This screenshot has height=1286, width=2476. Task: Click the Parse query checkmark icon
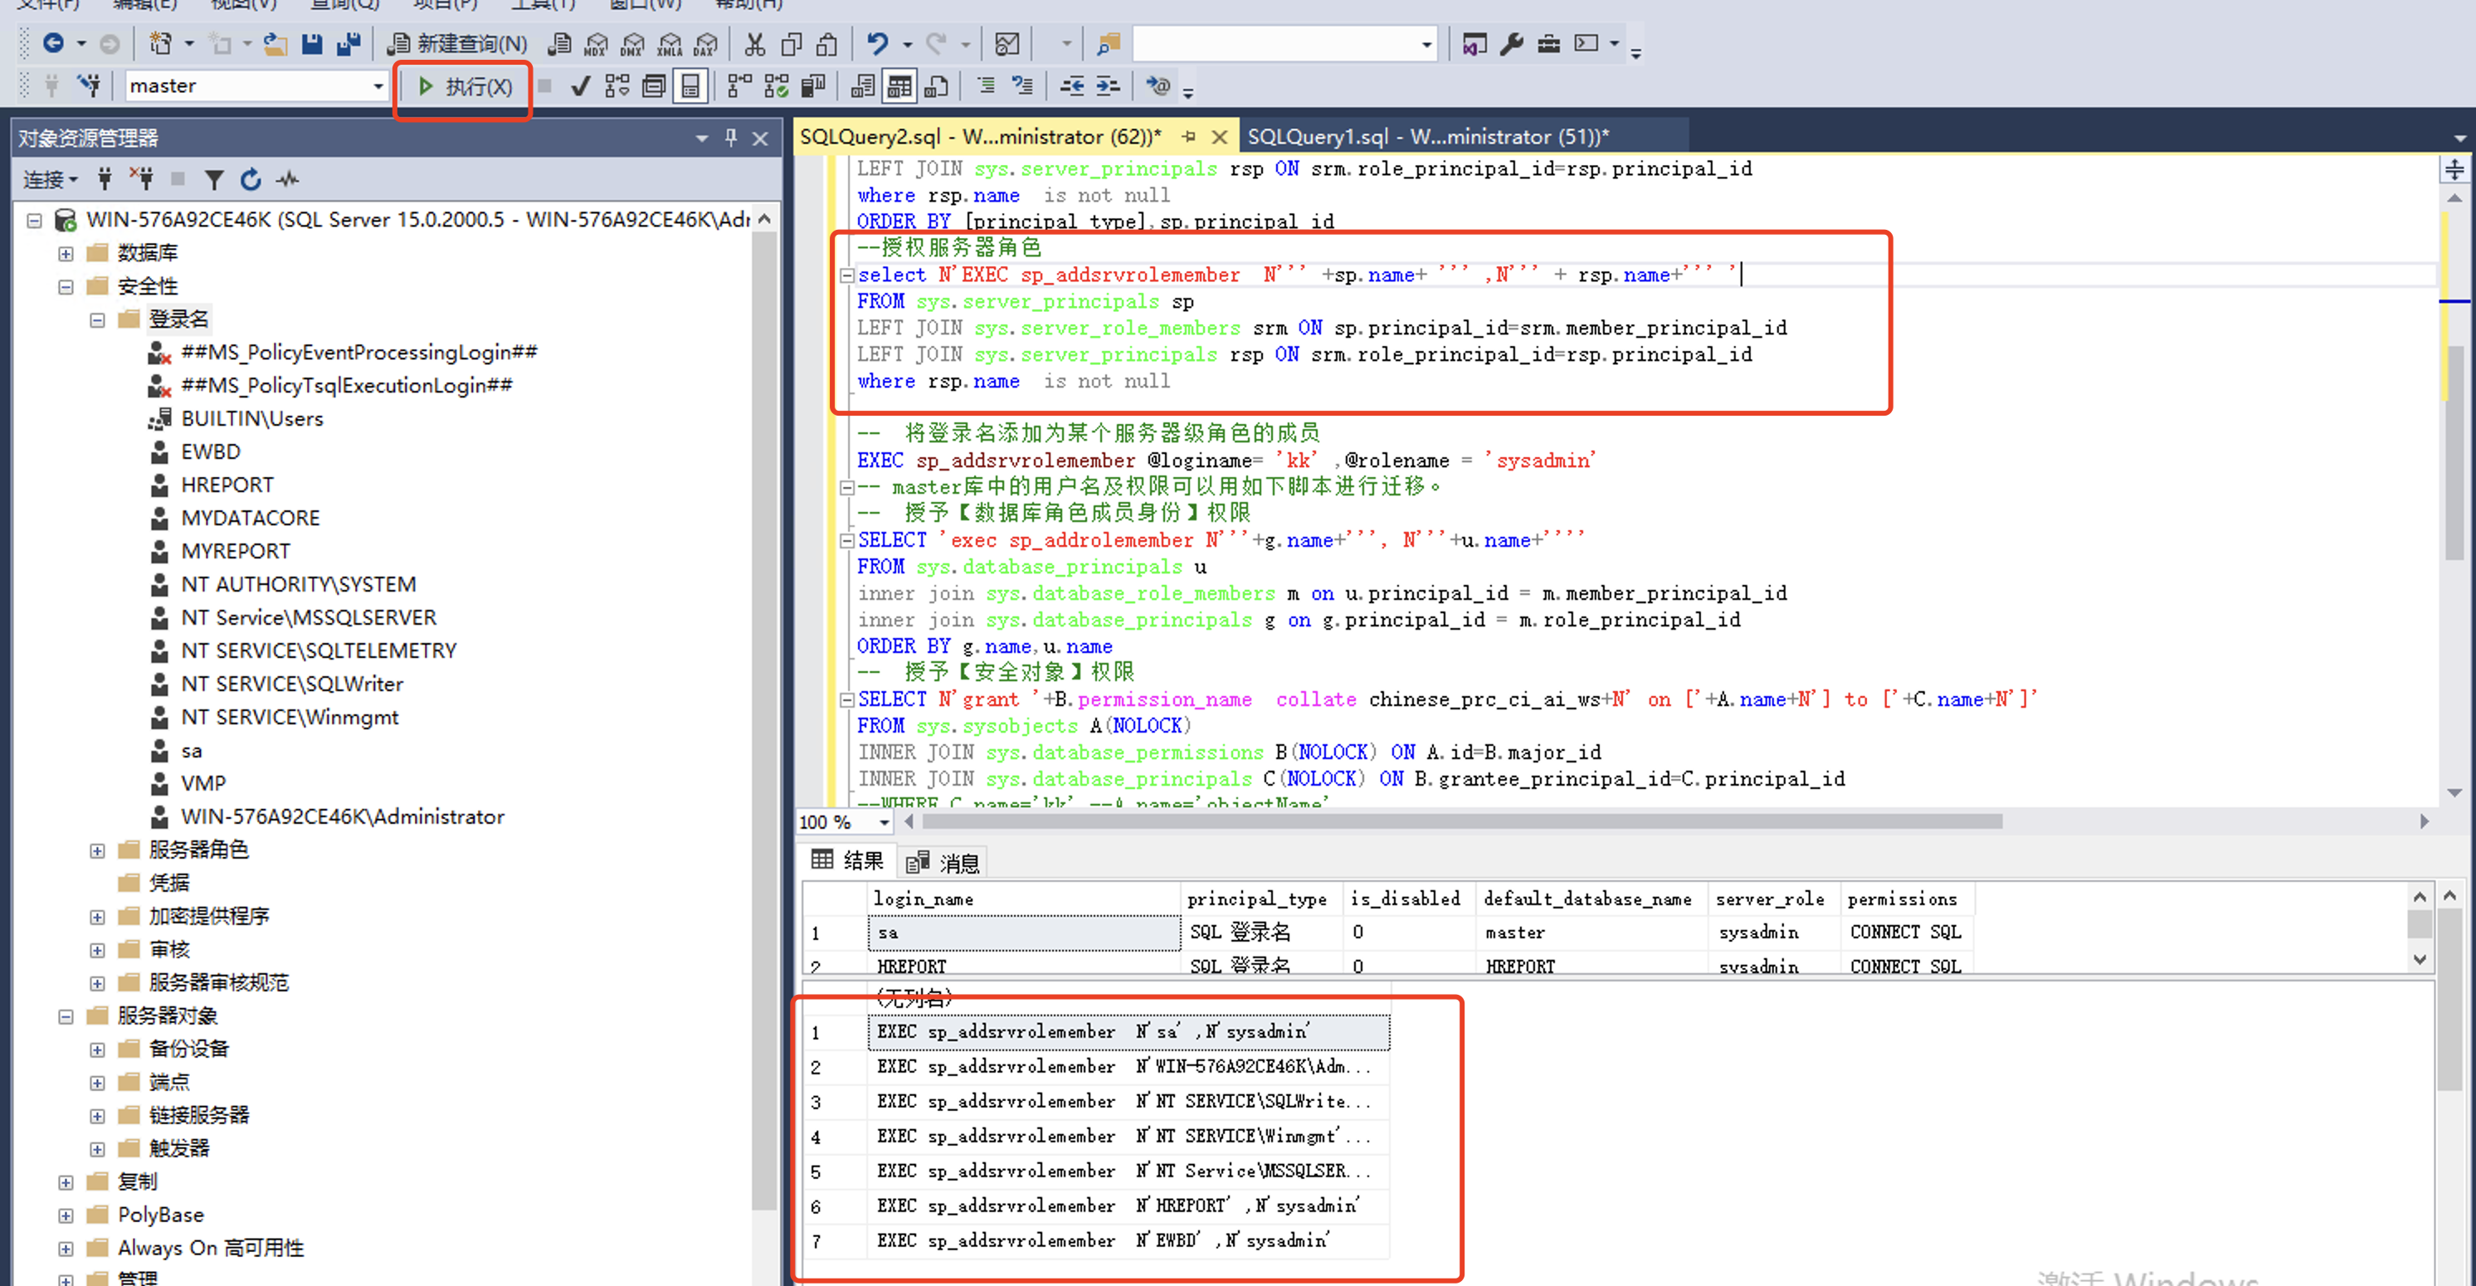pos(580,86)
